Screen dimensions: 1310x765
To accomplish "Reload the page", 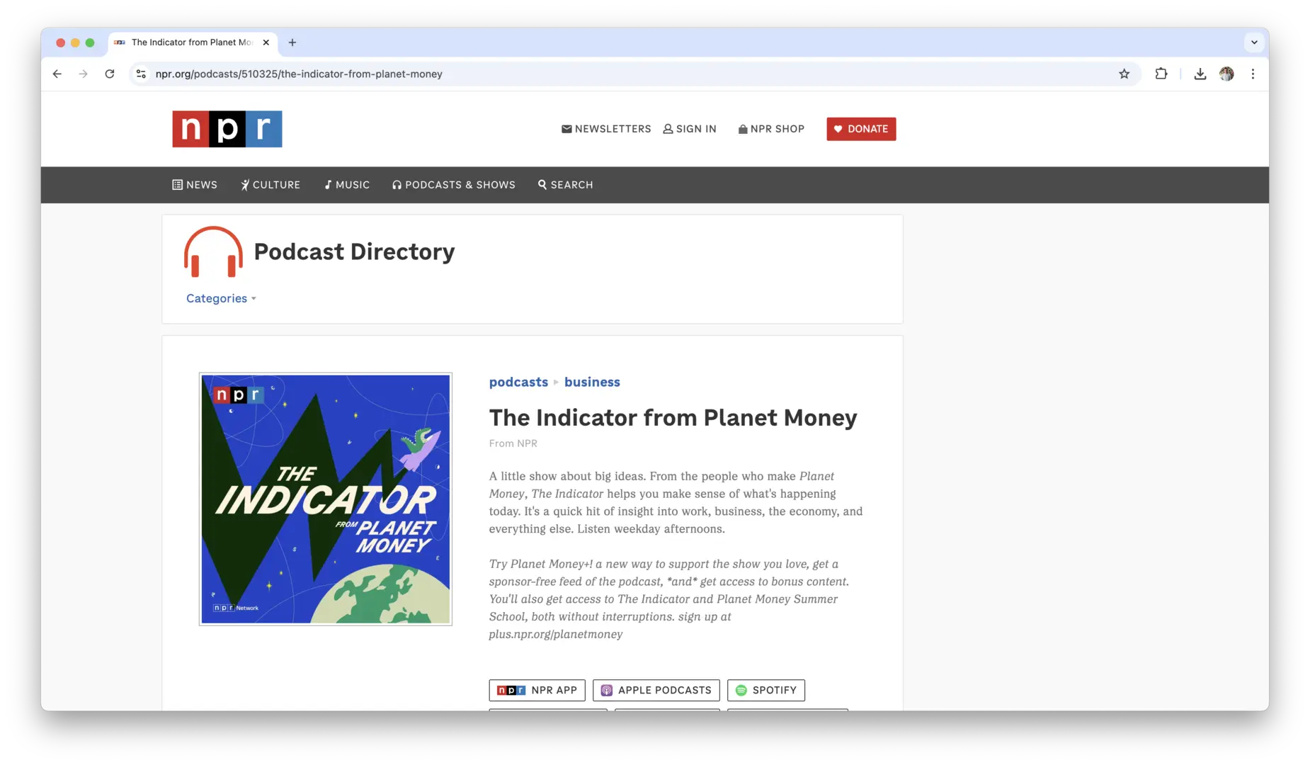I will [x=110, y=74].
